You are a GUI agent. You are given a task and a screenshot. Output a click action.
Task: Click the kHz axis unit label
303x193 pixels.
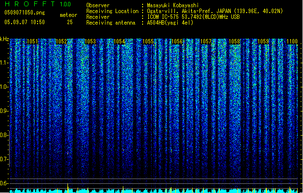(4, 39)
